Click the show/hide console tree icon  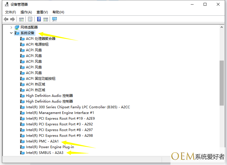coord(21,19)
